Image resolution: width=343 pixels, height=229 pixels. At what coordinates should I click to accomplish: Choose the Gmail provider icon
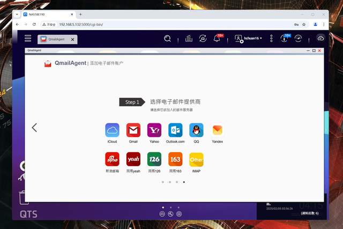[133, 130]
